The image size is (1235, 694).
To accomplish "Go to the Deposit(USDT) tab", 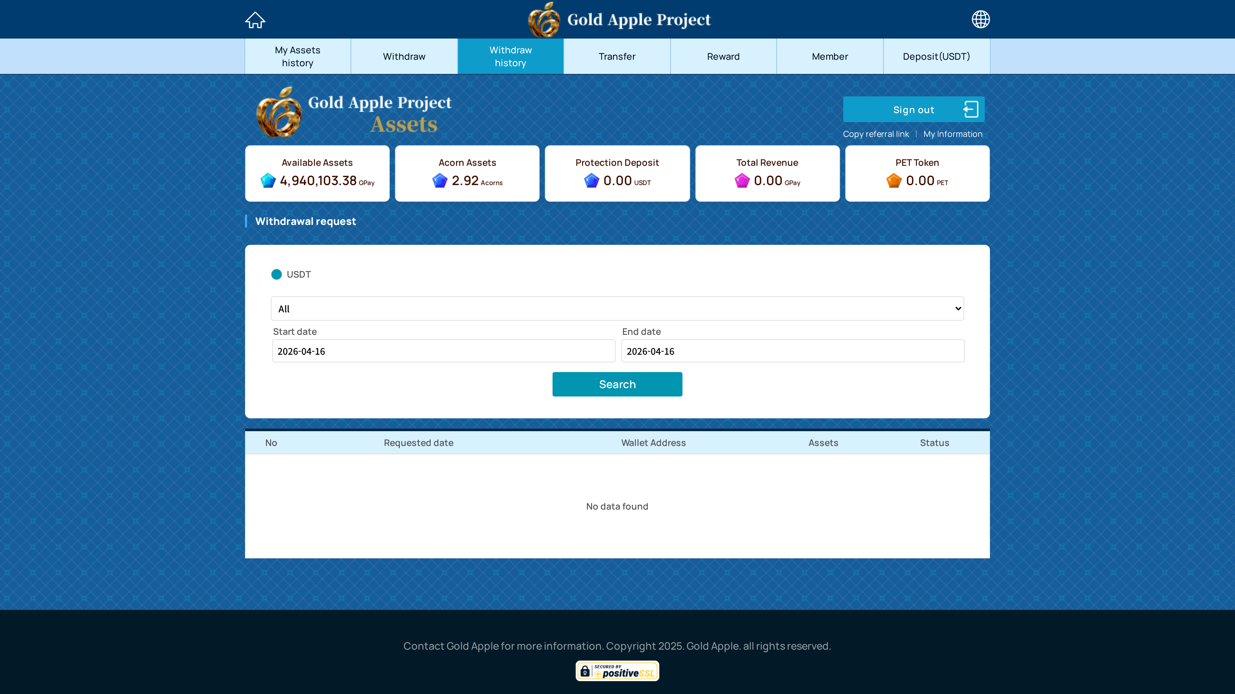I will (936, 57).
